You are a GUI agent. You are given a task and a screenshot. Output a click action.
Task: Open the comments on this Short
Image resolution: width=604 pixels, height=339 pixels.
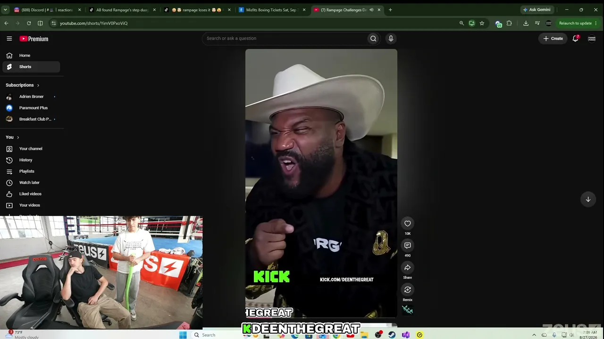pyautogui.click(x=408, y=245)
